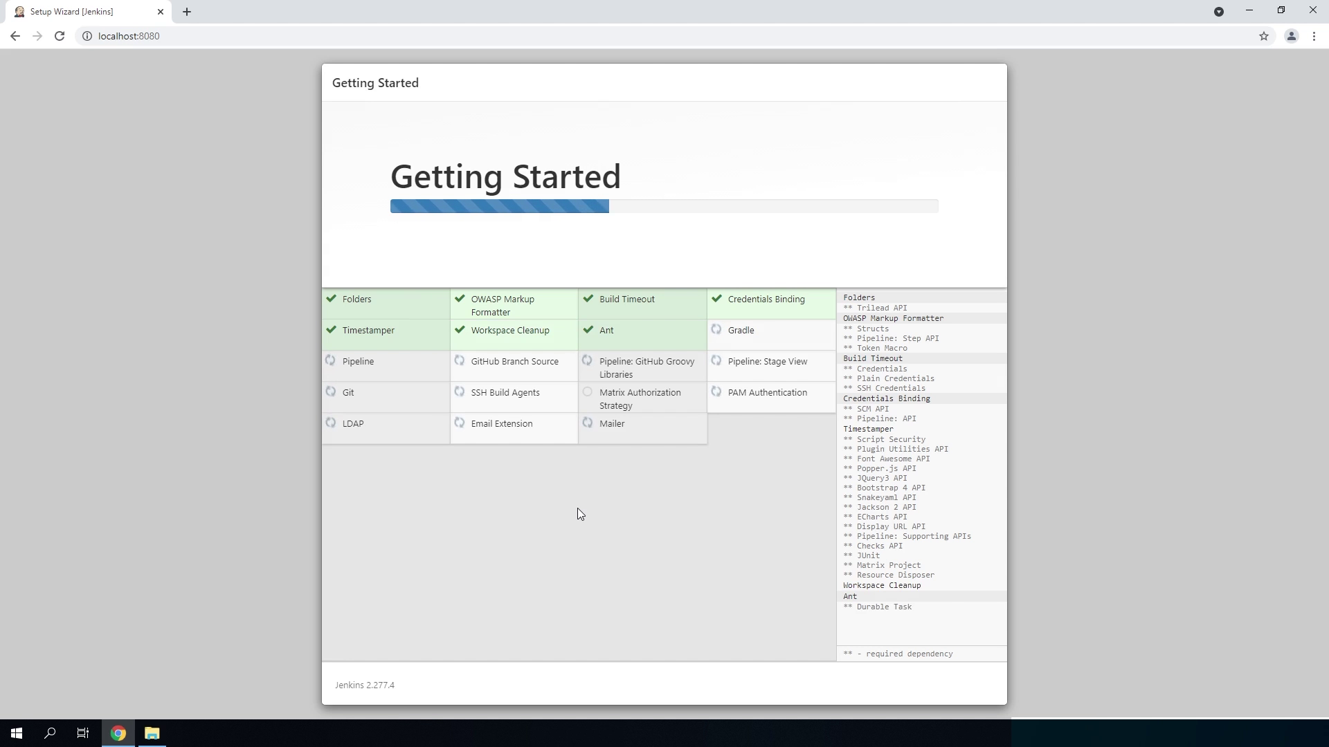Click the site information icon before localhost
The height and width of the screenshot is (747, 1329).
(x=87, y=36)
